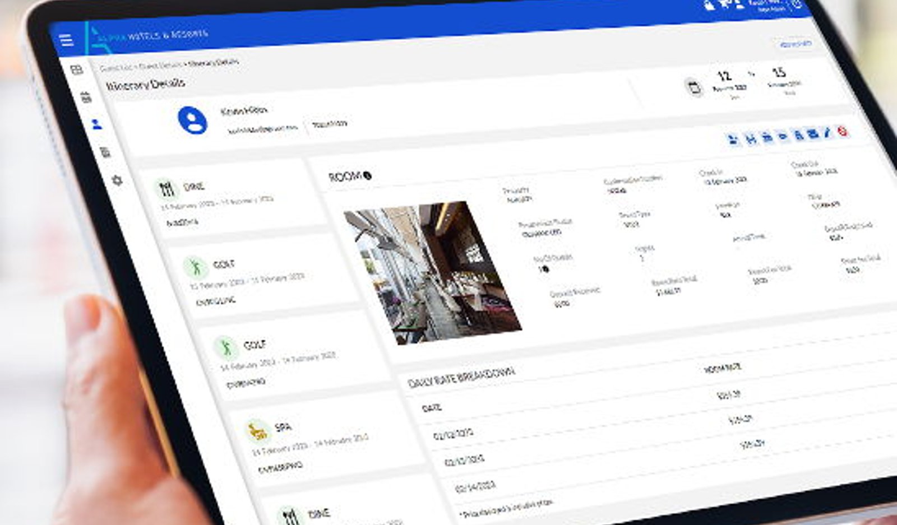Image resolution: width=897 pixels, height=525 pixels.
Task: Click the 'DATE' column header
Action: tap(432, 408)
